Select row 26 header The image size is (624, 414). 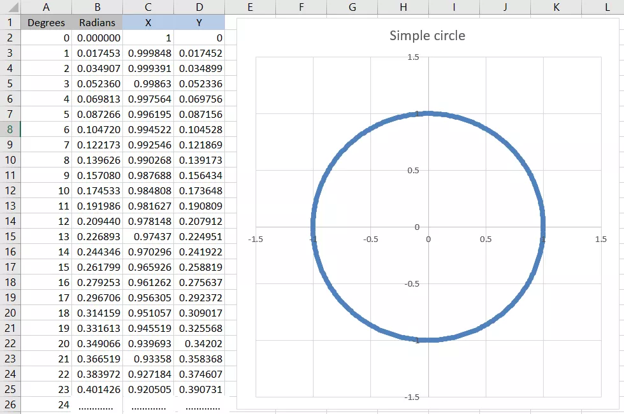[10, 404]
